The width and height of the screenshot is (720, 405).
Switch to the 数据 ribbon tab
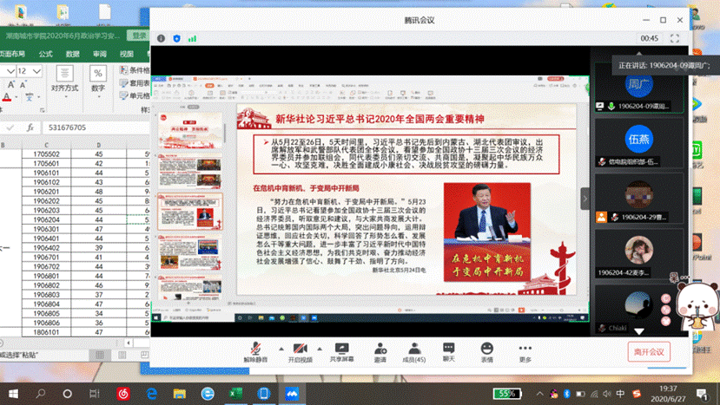[72, 54]
